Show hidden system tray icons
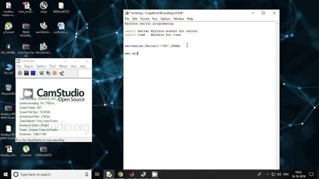The image size is (319, 179). (268, 175)
